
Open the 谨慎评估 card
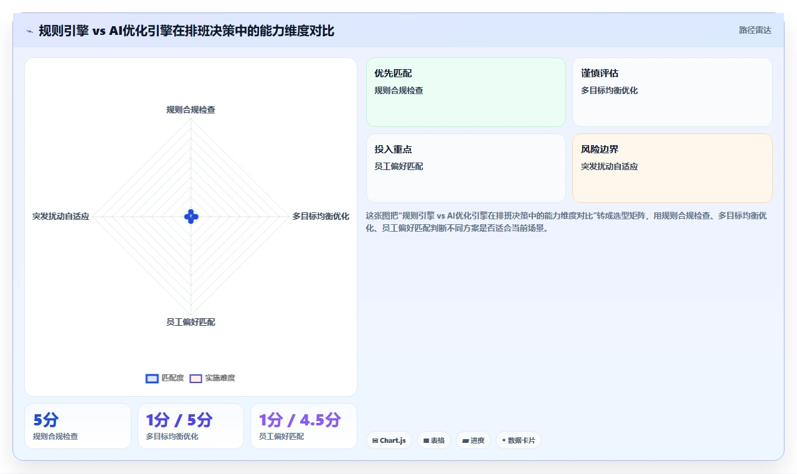coord(672,92)
